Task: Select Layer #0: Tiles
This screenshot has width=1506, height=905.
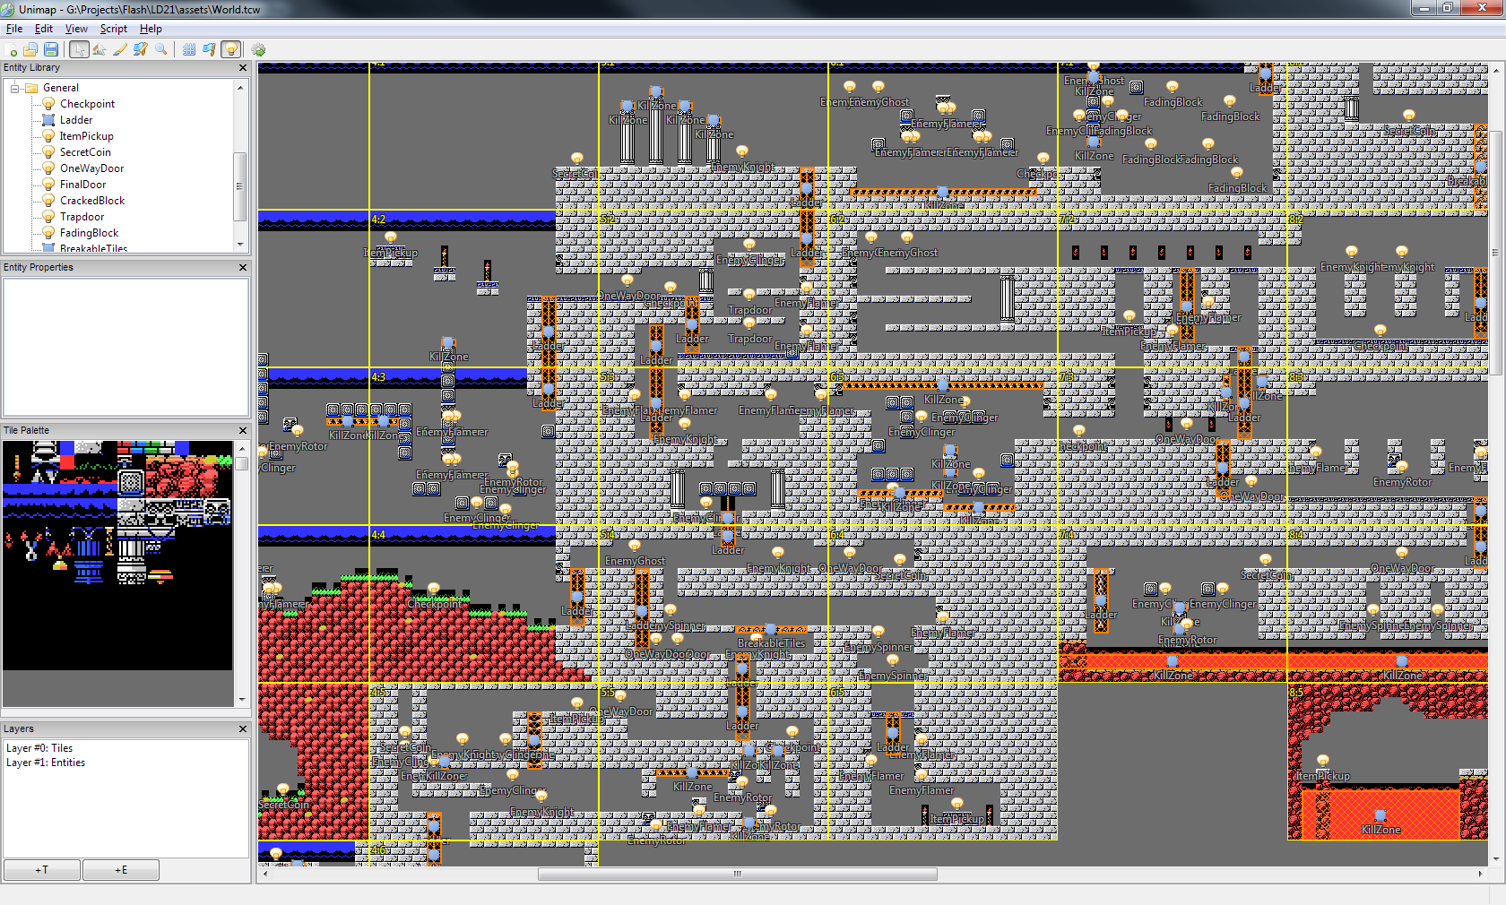Action: [x=39, y=748]
